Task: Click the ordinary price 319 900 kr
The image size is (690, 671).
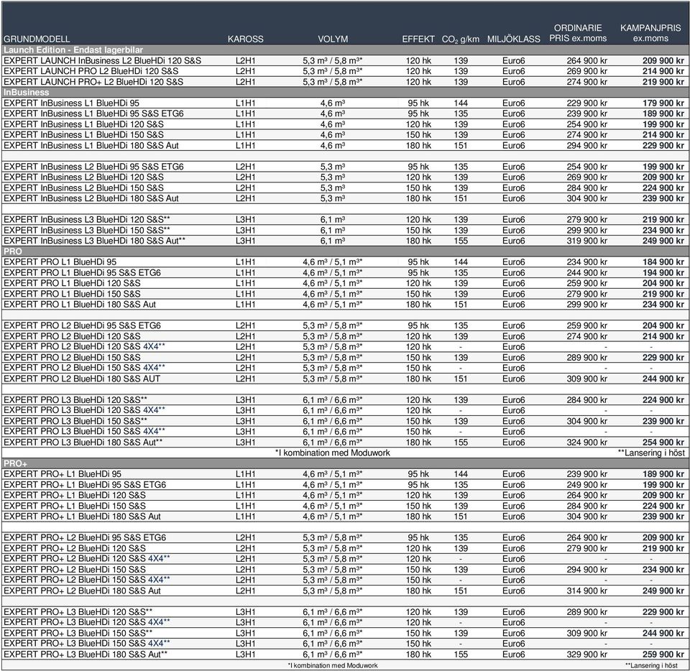Action: click(x=586, y=241)
